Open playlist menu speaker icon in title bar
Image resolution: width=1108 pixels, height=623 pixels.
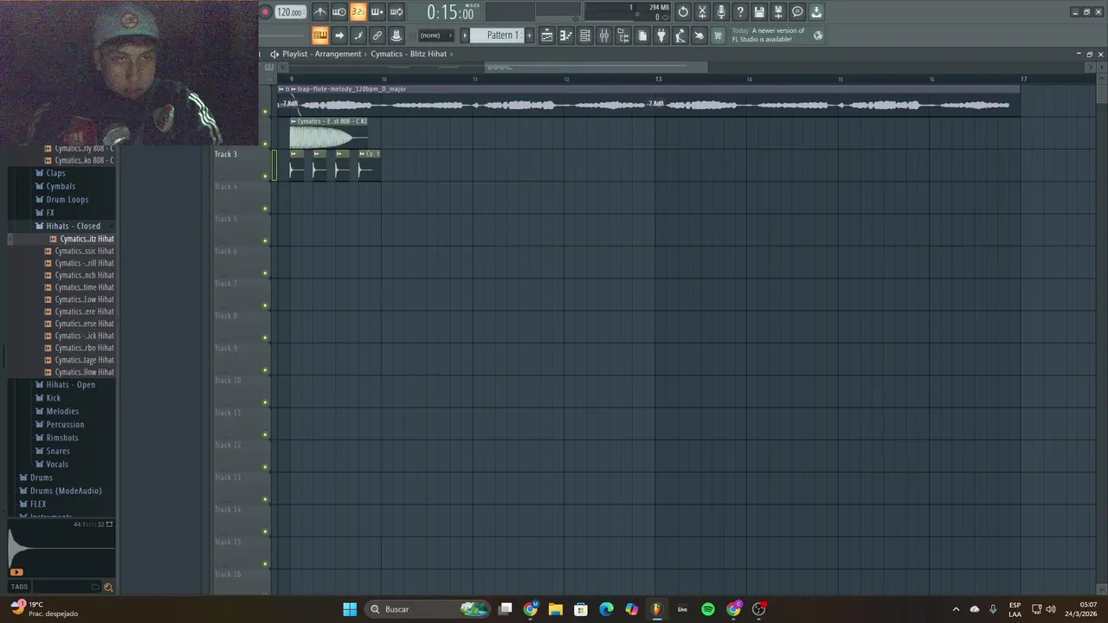(x=274, y=54)
